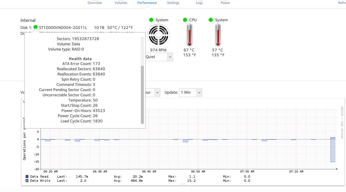This screenshot has height=192, width=346.
Task: Click the CPU temperature 67 °C reading
Action: (x=189, y=50)
